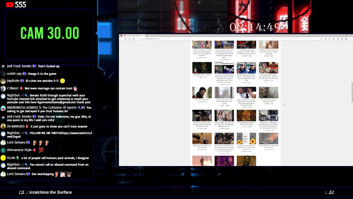
Task: Open 'Keep Your Guard Up' video title
Action: click(202, 124)
